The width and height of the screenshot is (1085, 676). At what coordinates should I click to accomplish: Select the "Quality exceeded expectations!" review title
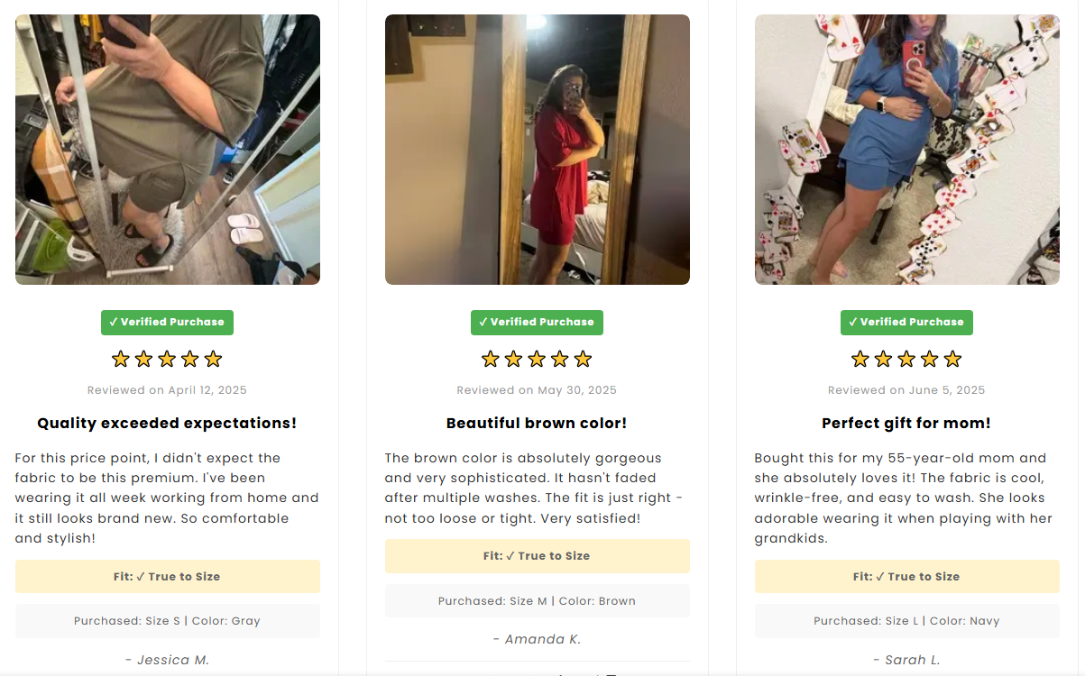[x=167, y=424]
